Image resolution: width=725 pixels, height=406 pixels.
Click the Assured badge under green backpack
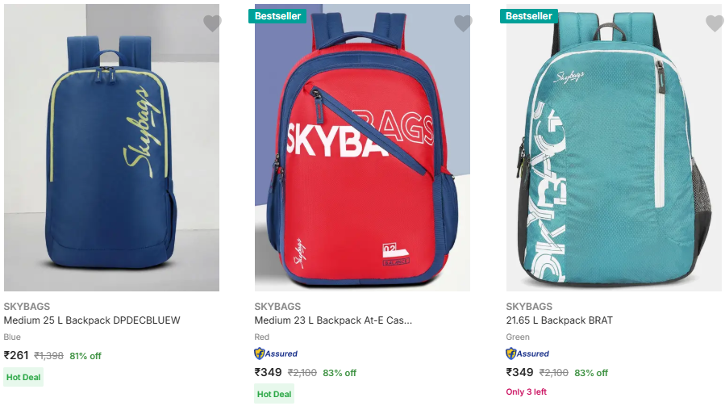point(527,354)
